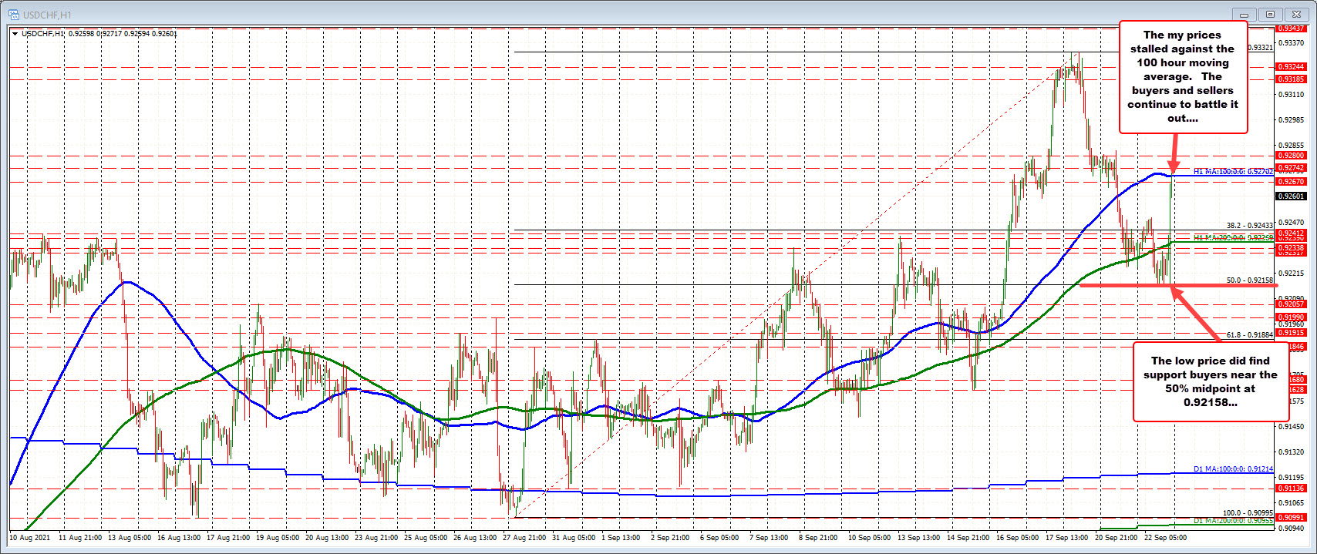Select the USDCHF,H1 window title text
Viewport: 1317px width, 554px height.
[46, 15]
